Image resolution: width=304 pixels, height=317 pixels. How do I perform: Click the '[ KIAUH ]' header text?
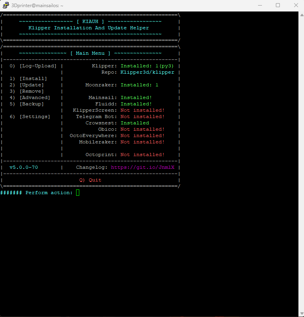click(90, 21)
